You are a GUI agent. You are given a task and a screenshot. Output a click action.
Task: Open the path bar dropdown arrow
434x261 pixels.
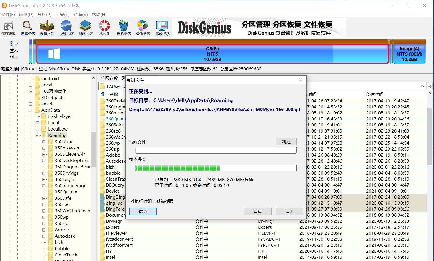[423, 86]
